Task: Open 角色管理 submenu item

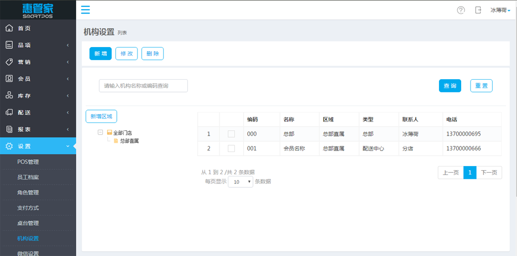Action: [x=28, y=193]
